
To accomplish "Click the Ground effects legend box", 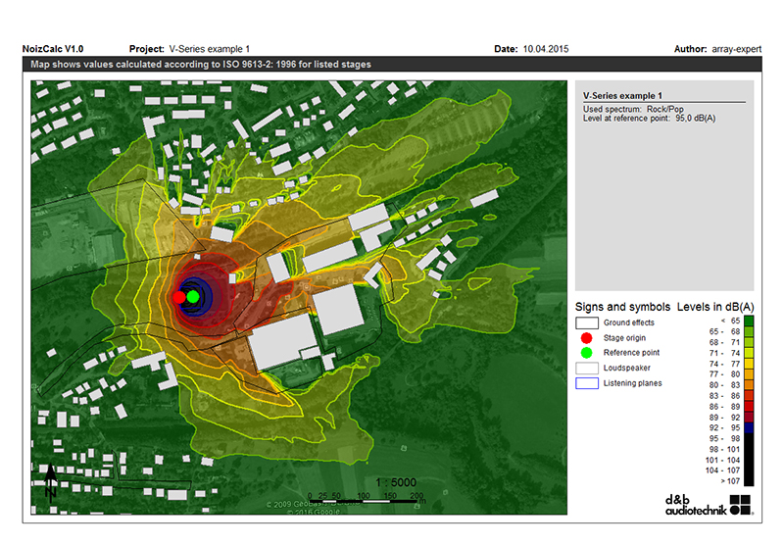I will pos(587,323).
